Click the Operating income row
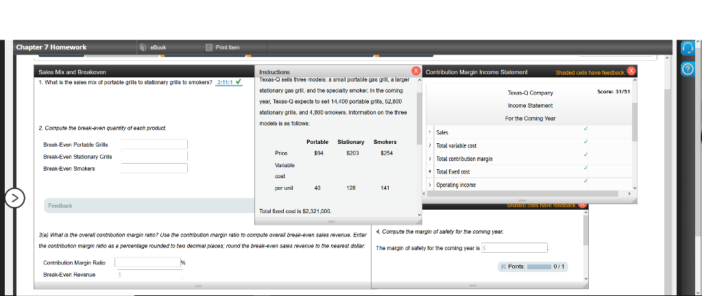Image resolution: width=702 pixels, height=296 pixels. click(x=531, y=185)
